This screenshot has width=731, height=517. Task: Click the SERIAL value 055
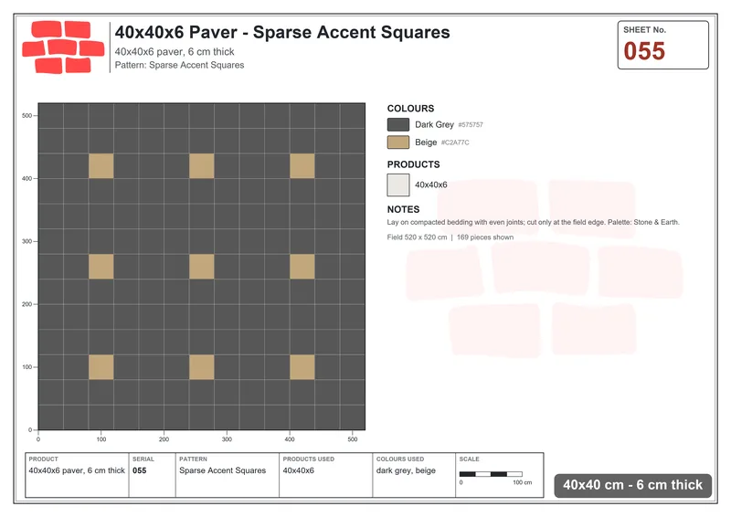tap(140, 470)
